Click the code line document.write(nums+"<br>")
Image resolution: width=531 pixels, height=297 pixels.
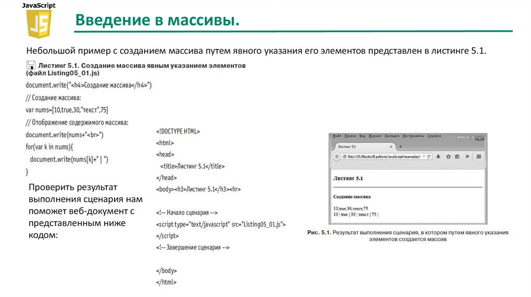pos(64,135)
